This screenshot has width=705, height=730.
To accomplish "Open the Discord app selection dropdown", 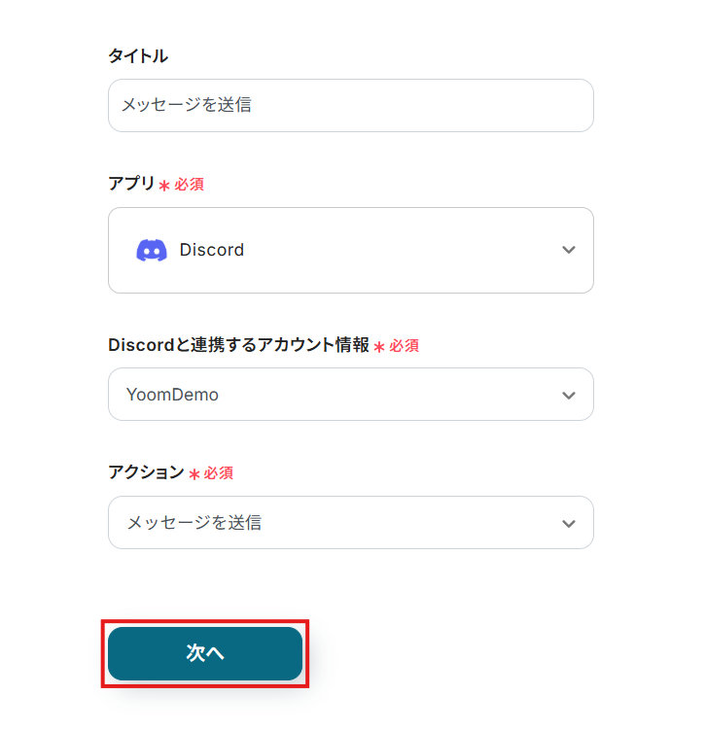I will click(350, 250).
